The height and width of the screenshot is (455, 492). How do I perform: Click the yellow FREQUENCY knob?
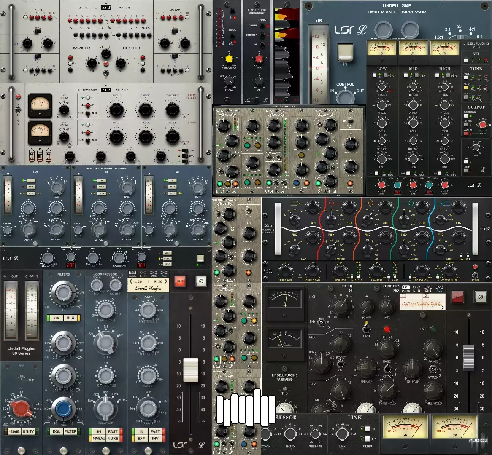point(230,59)
